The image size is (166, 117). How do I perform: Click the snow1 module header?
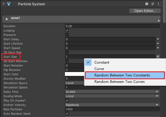(82, 19)
